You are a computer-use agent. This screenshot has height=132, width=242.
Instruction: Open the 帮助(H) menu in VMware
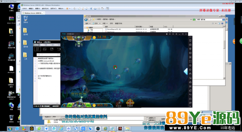pyautogui.click(x=61, y=9)
